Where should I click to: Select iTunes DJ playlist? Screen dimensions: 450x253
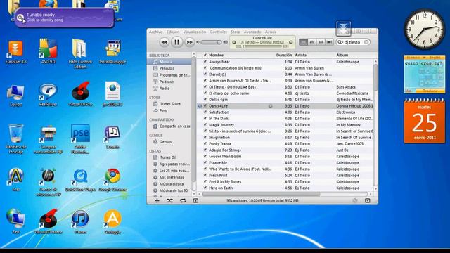click(169, 157)
